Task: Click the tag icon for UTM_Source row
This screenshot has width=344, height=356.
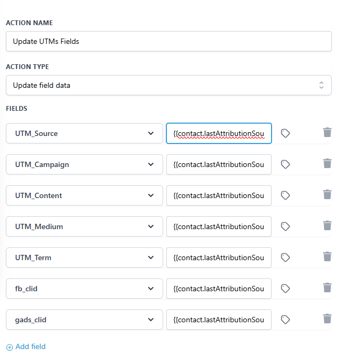Action: pos(286,133)
